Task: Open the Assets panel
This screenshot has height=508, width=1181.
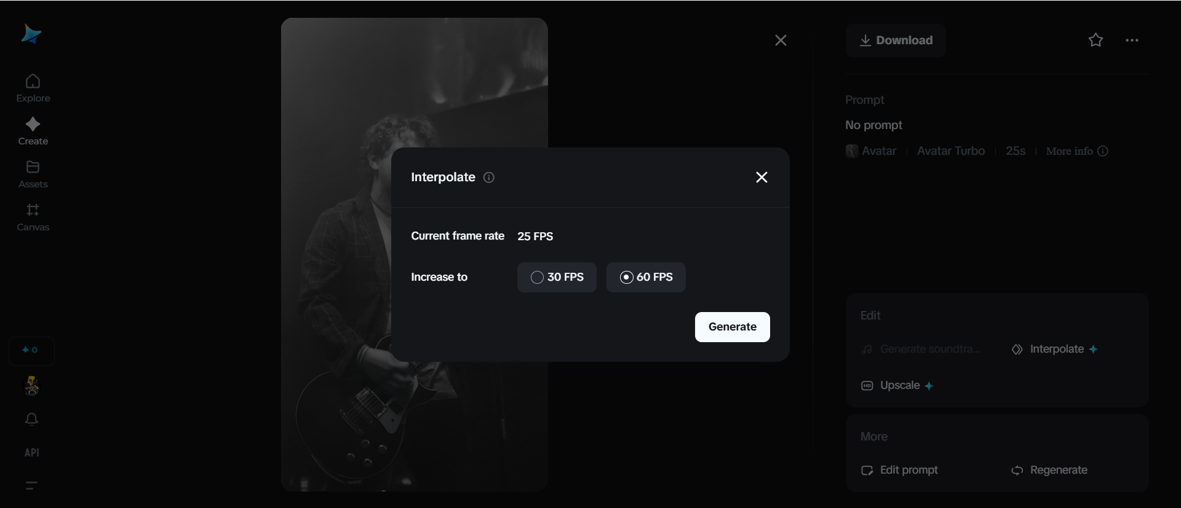Action: 33,174
